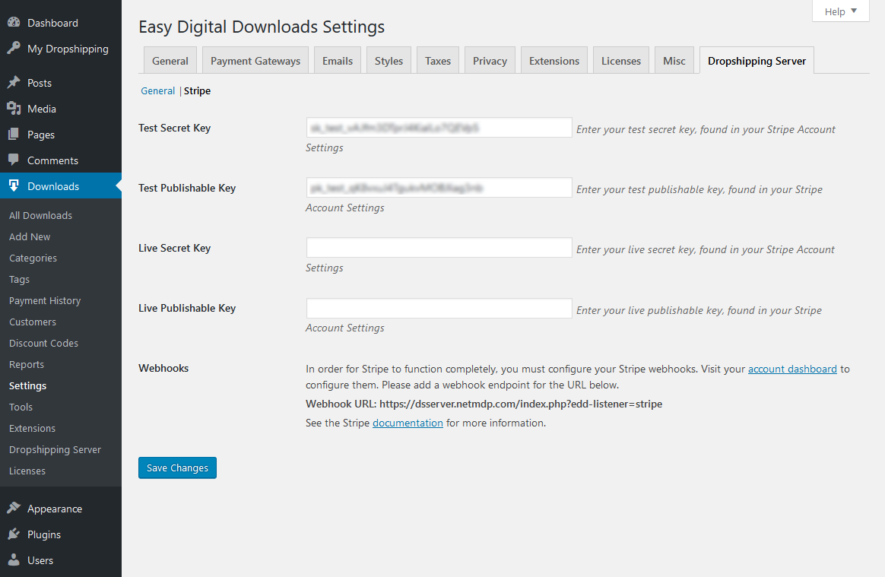Open the General sub-section link
This screenshot has width=885, height=577.
click(x=158, y=91)
